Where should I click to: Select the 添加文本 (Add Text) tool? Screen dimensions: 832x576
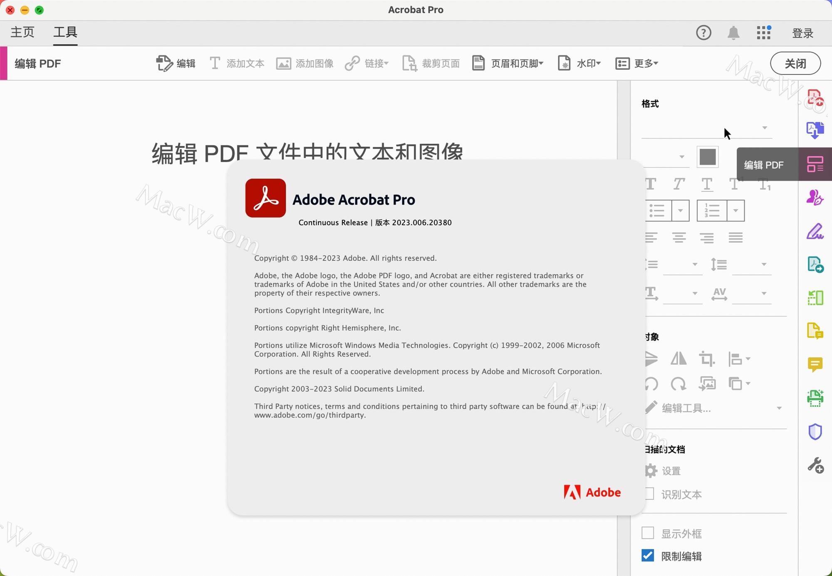coord(236,63)
